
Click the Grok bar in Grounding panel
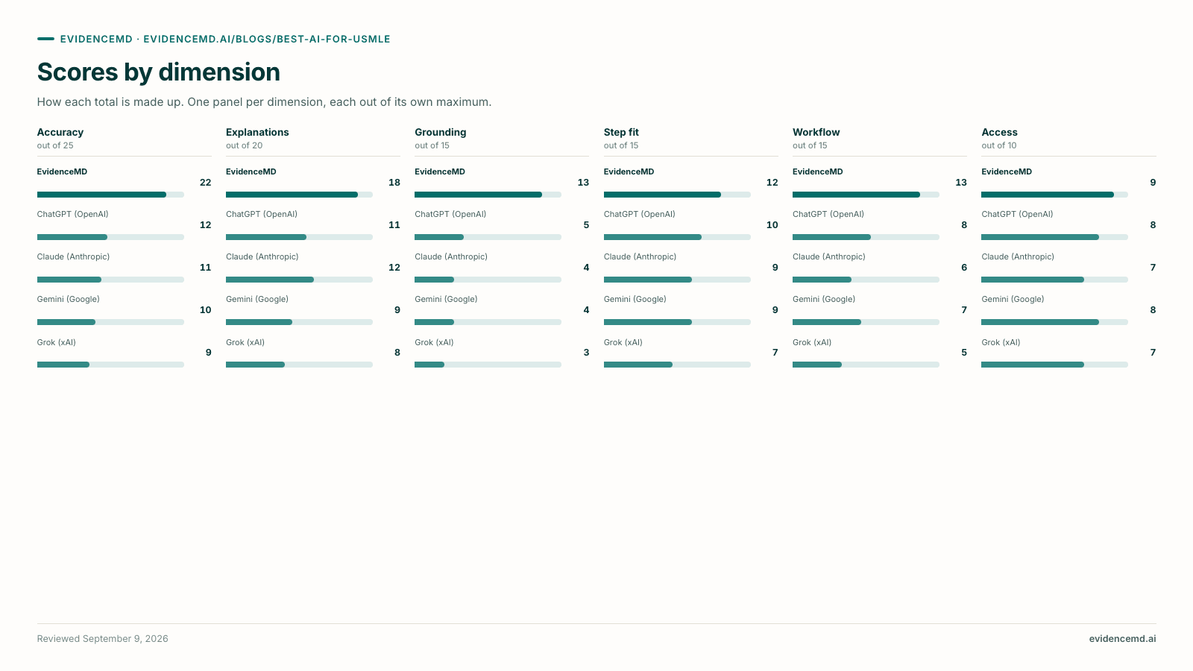(488, 365)
